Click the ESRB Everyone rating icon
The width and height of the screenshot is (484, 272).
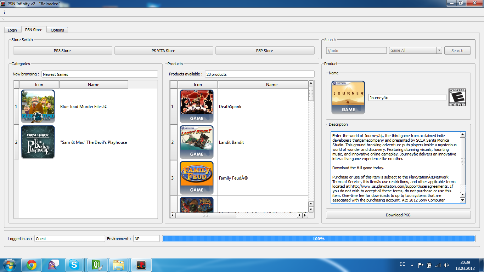coord(457,97)
